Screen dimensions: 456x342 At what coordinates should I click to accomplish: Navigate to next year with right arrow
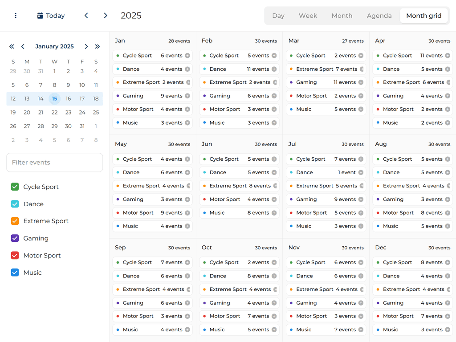pyautogui.click(x=106, y=15)
